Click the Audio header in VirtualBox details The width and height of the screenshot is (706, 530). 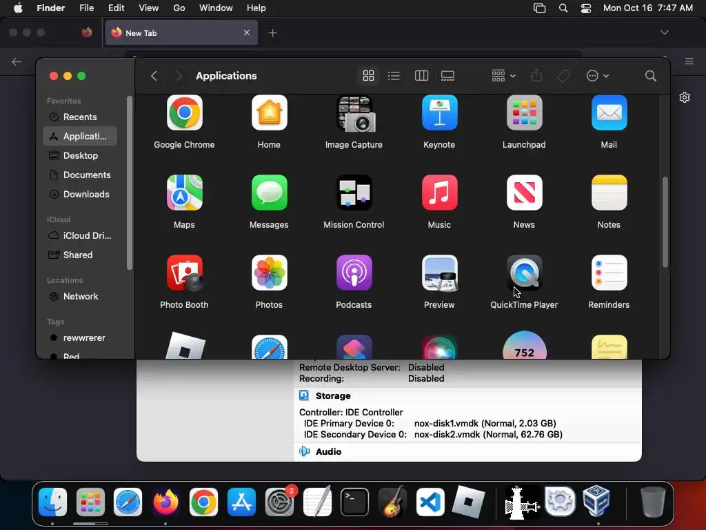328,451
